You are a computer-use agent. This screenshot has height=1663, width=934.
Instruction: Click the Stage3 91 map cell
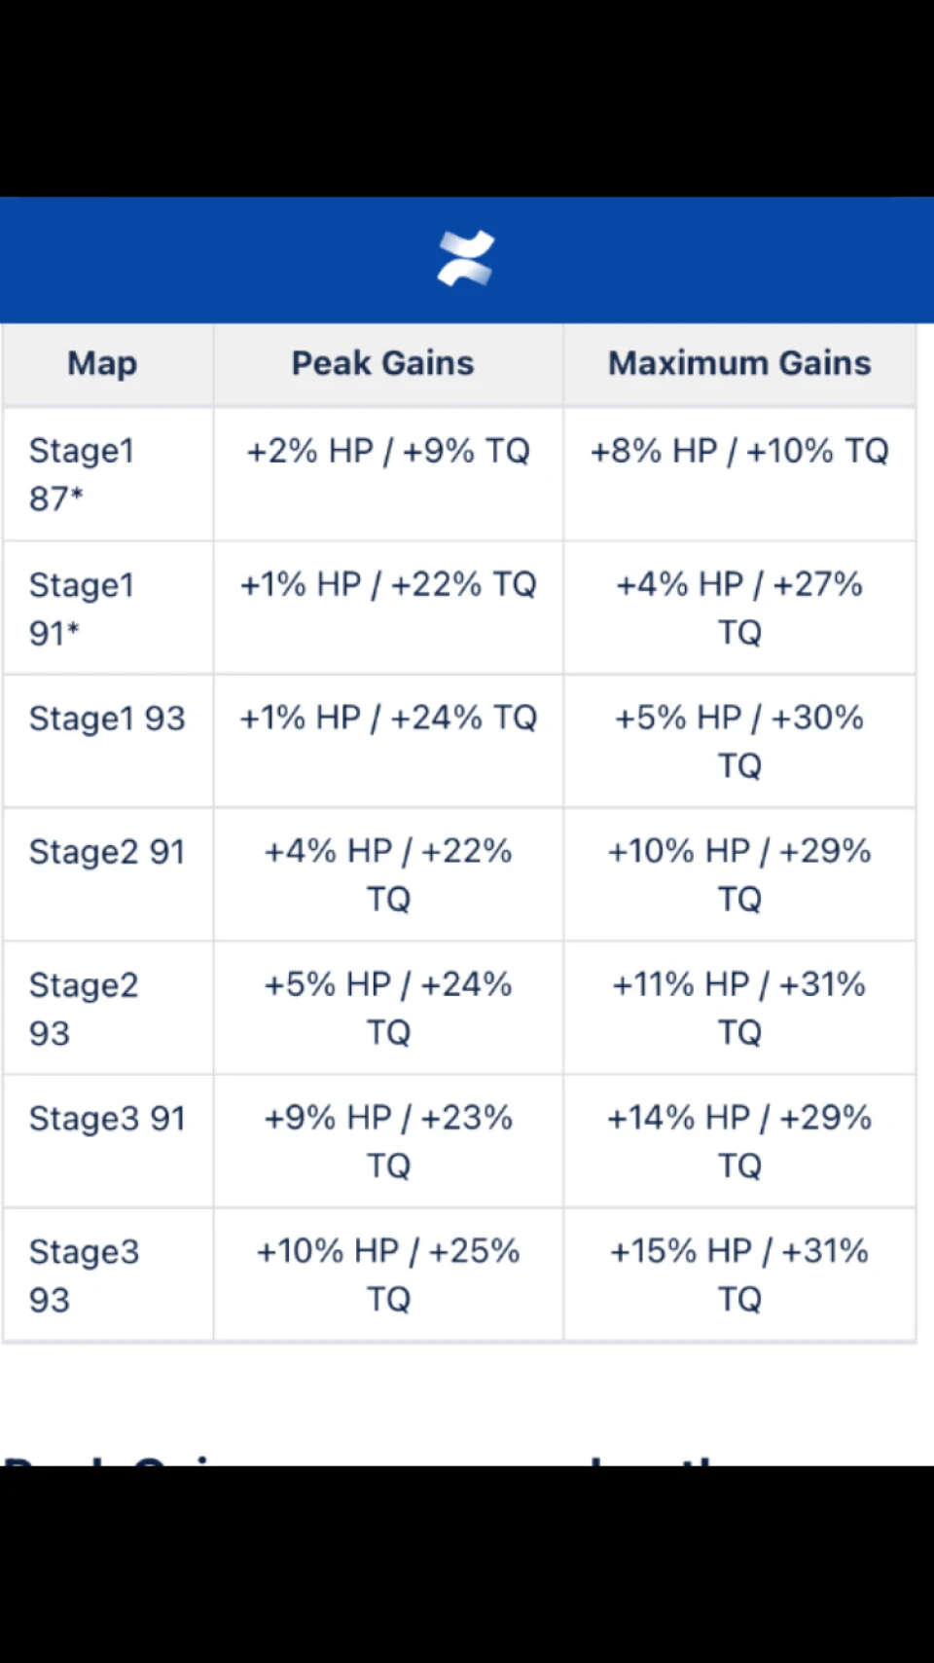pyautogui.click(x=108, y=1141)
